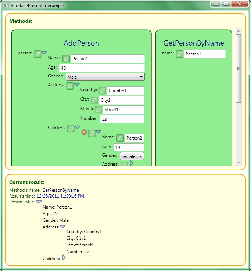Click the methods list scrollbar down arrow
Image resolution: width=251 pixels, height=271 pixels.
click(239, 163)
